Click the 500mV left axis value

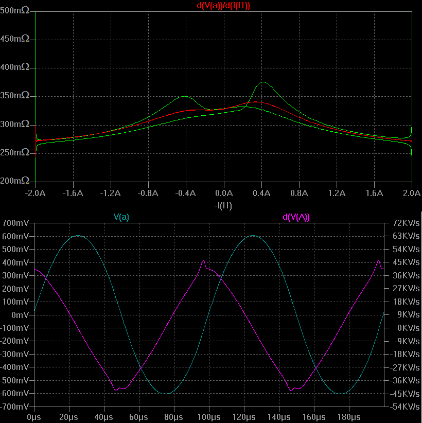point(15,249)
